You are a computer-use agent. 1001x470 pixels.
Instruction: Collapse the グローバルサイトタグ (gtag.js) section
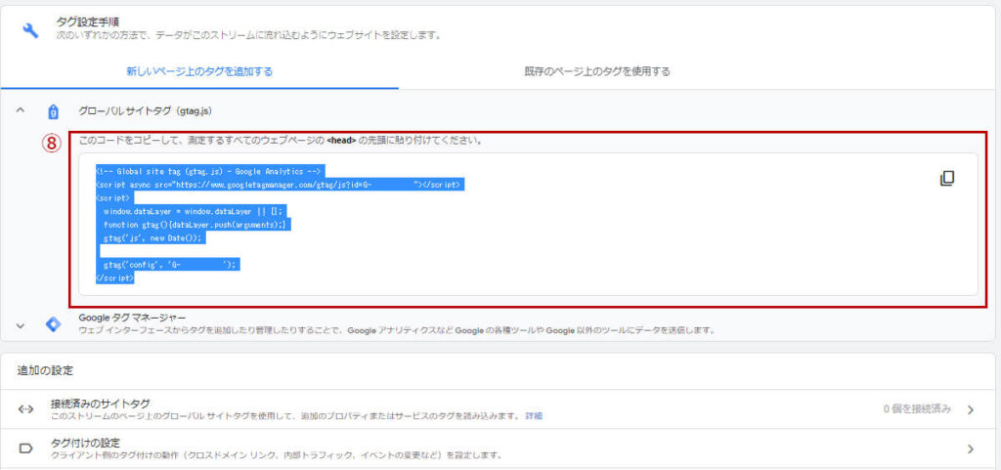21,111
